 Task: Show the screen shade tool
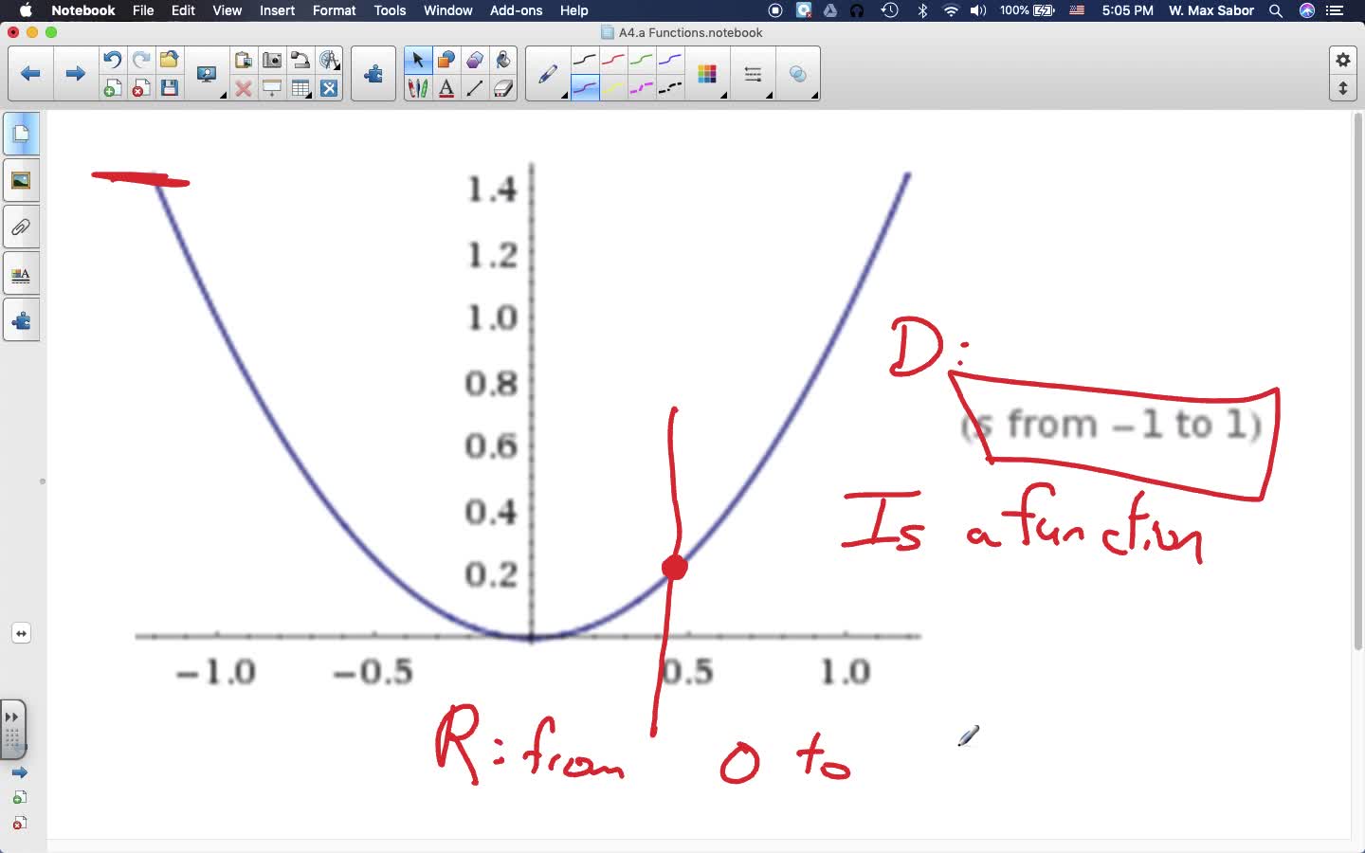[272, 88]
